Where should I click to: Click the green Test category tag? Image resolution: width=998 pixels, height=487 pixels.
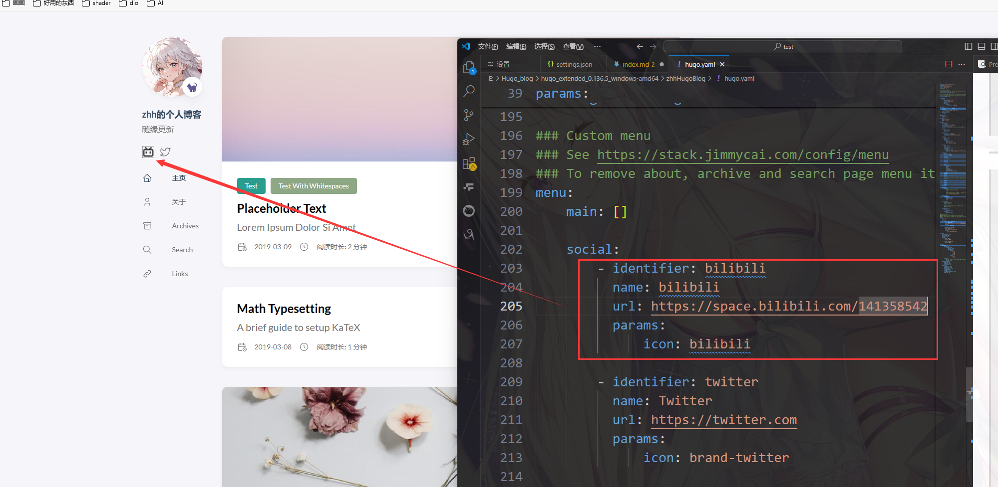(251, 186)
